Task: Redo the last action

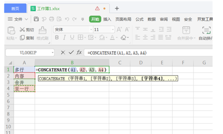Action: click(x=74, y=19)
